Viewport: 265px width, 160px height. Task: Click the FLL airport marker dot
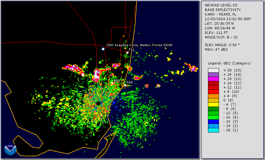(127, 53)
